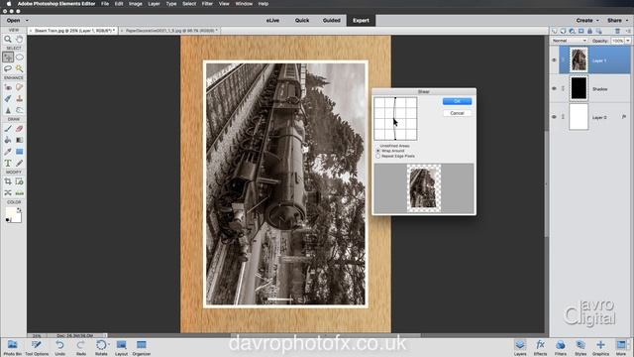The height and width of the screenshot is (357, 634).
Task: Open the Tool Options panel
Action: [x=37, y=347]
